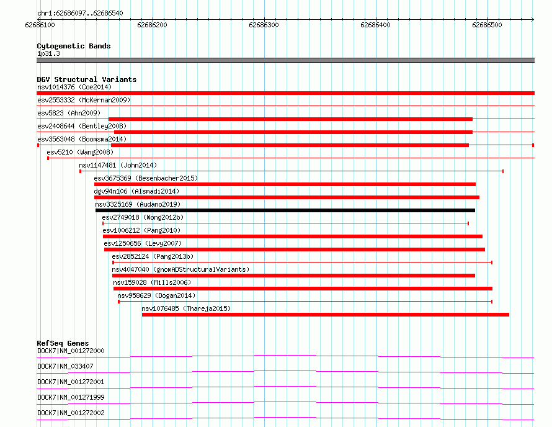Click the Cytogenetic Bands track title

coord(74,46)
